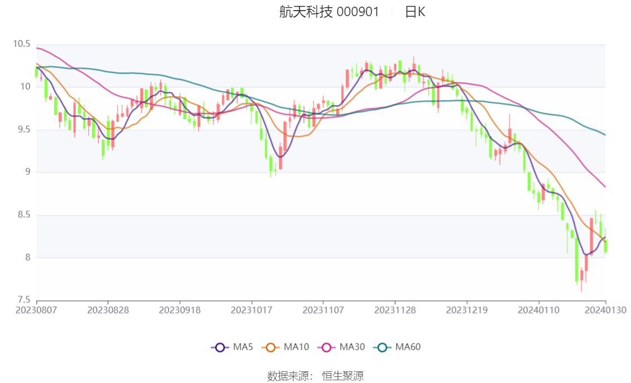Open the 恒生聚源 data source name
The width and height of the screenshot is (631, 383).
pyautogui.click(x=343, y=376)
